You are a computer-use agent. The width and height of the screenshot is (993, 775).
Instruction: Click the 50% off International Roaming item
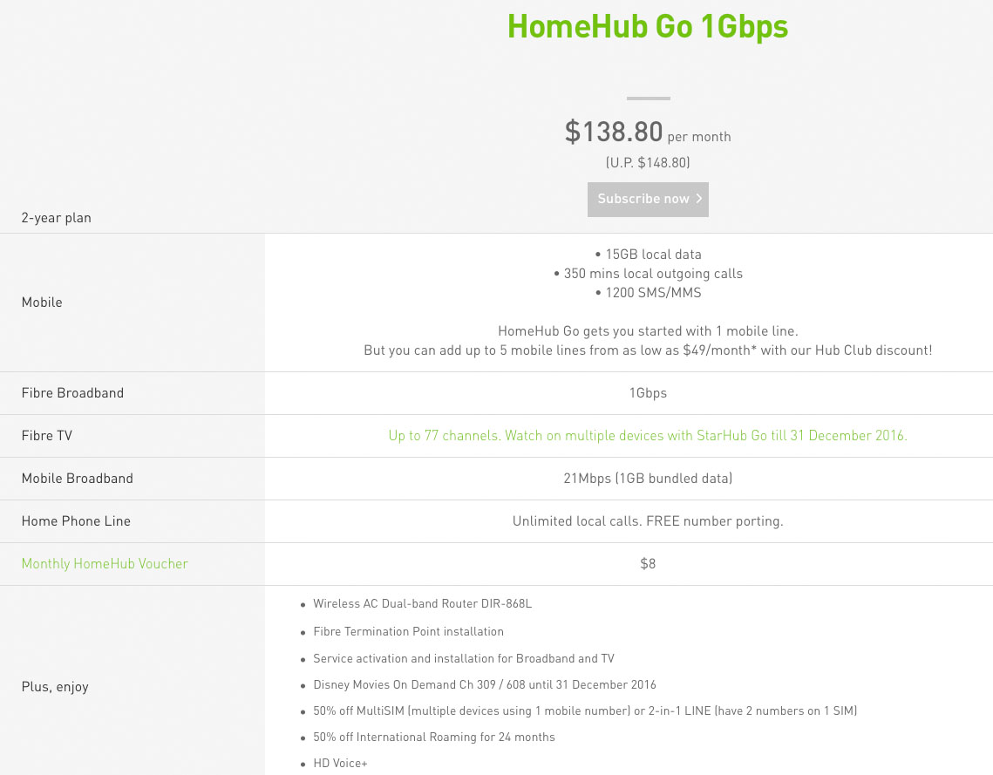433,738
